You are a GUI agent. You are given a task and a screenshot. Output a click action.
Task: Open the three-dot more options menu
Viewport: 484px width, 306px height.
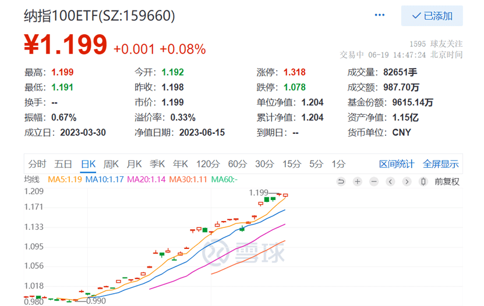click(x=380, y=16)
